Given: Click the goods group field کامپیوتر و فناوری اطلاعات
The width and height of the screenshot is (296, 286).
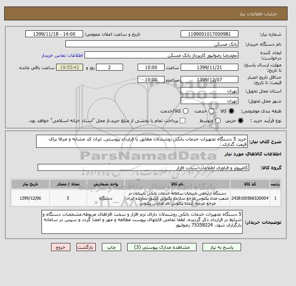Looking at the screenshot, I should pyautogui.click(x=143, y=167).
